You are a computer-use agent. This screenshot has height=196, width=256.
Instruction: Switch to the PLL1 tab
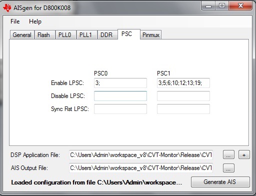pos(87,35)
